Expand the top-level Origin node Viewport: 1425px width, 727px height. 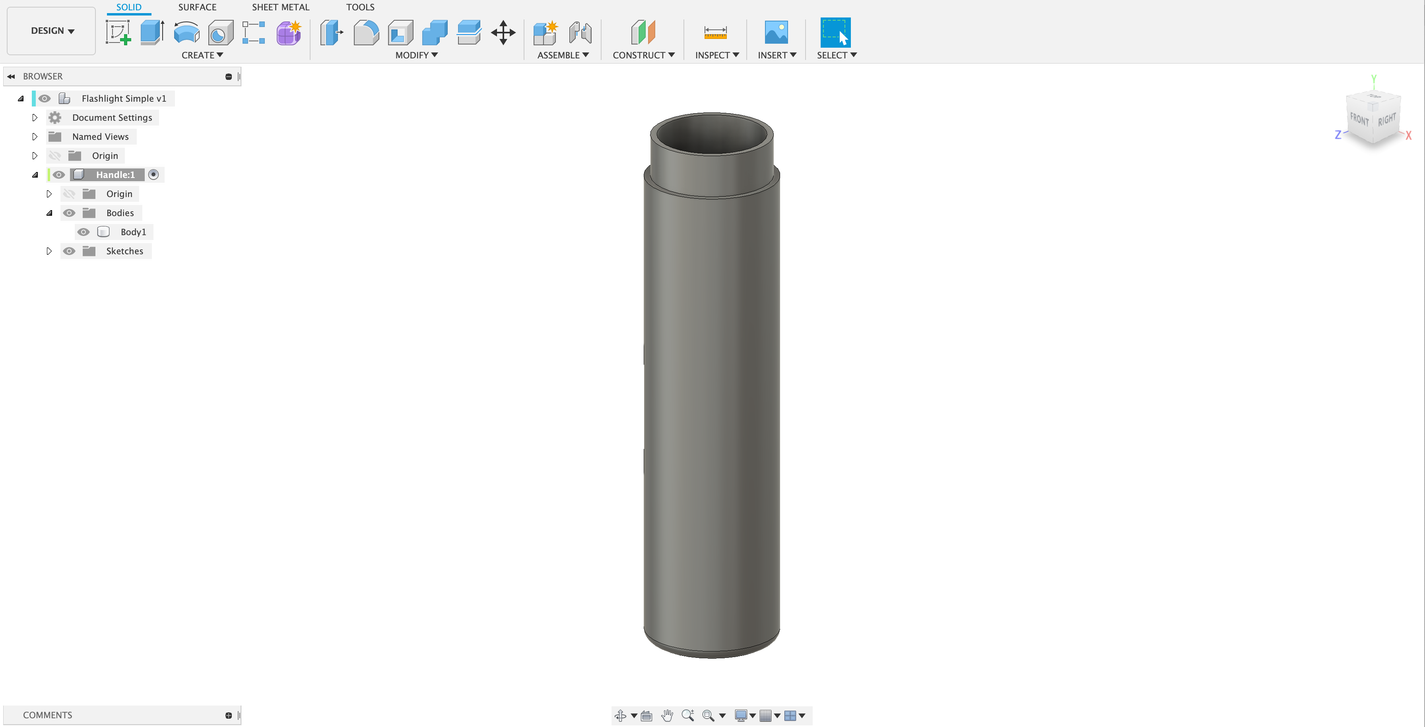coord(34,156)
